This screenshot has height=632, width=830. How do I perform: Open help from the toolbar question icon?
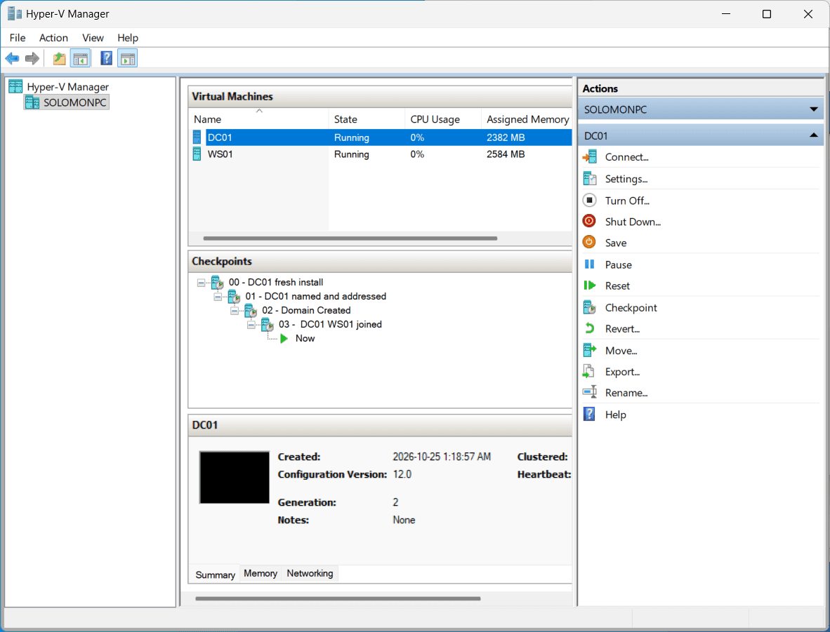click(x=107, y=58)
